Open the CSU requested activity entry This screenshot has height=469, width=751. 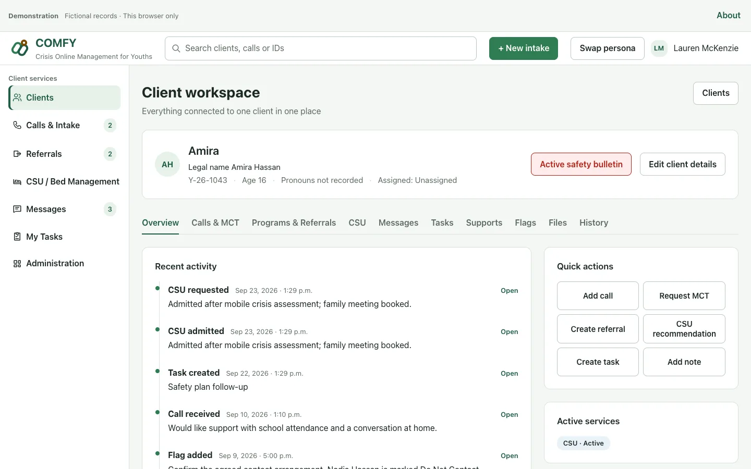pyautogui.click(x=510, y=291)
